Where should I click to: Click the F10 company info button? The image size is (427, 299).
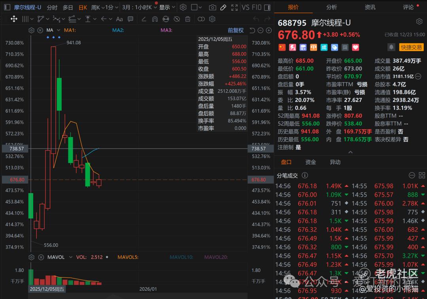(x=256, y=8)
